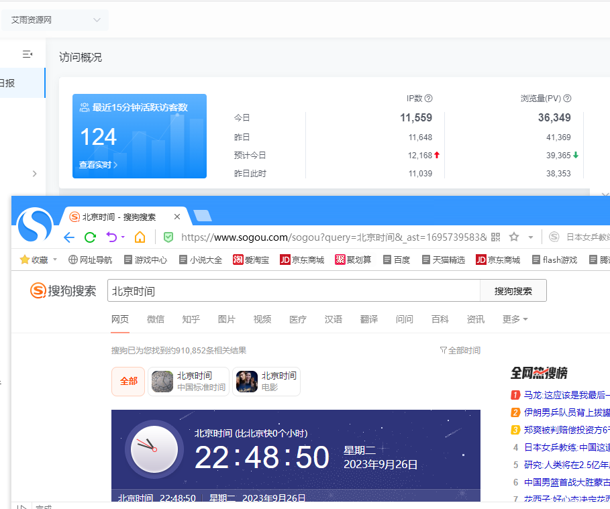The image size is (610, 509).
Task: Open the dropdown arrow beside the bookmark star
Action: (530, 237)
